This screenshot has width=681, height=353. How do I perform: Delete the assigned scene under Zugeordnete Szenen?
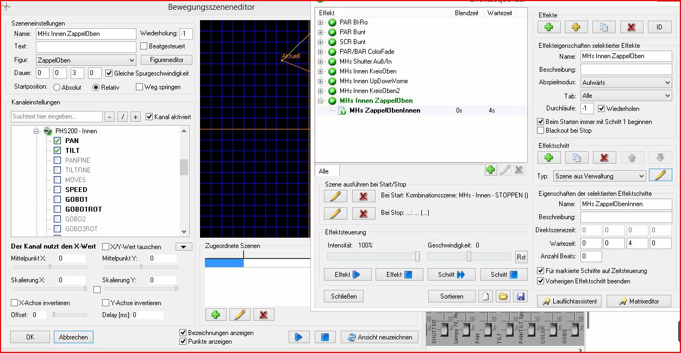coord(264,314)
